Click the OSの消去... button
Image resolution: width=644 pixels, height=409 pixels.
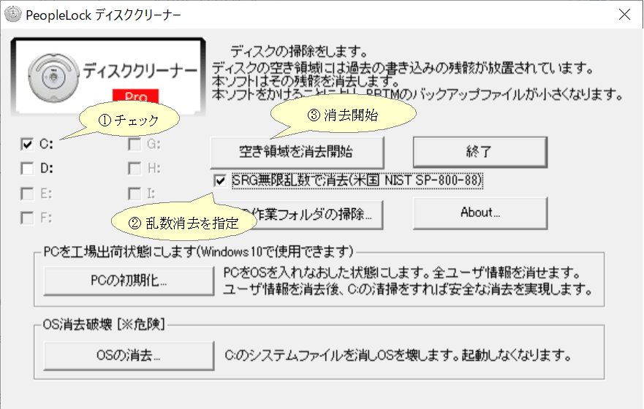pos(129,355)
